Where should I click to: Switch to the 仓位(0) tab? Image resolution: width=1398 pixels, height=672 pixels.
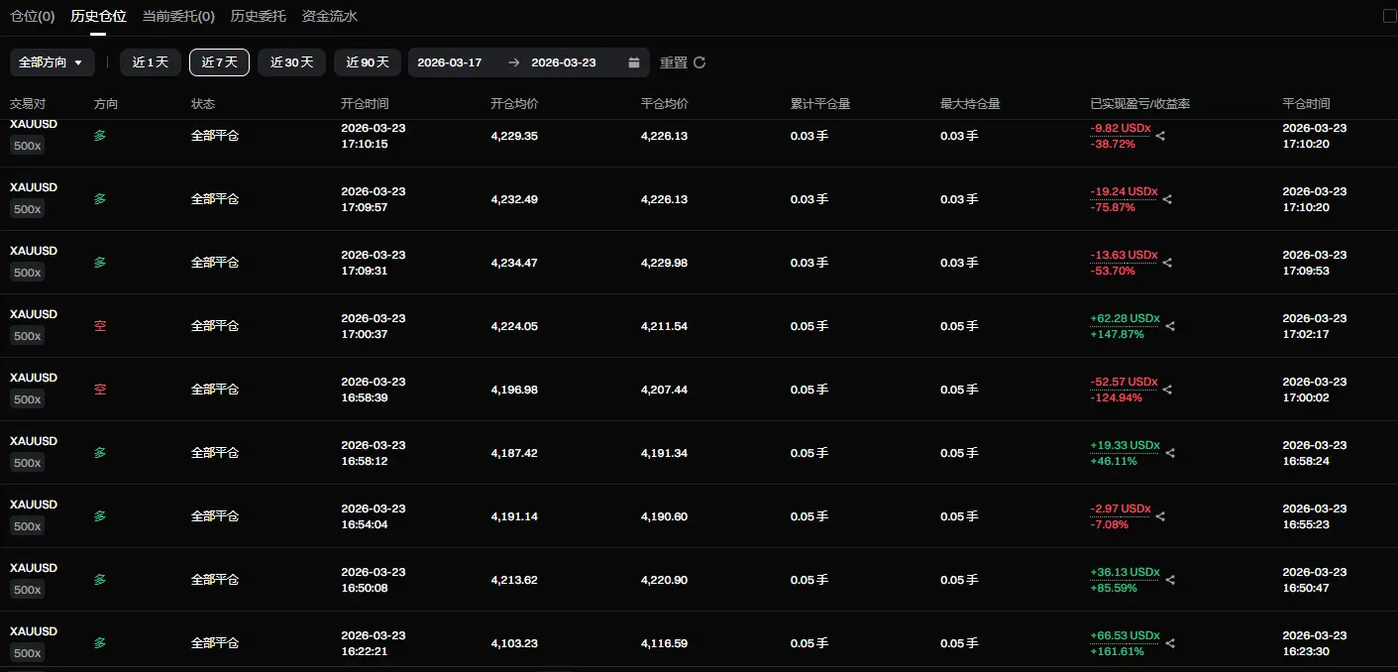coord(33,16)
